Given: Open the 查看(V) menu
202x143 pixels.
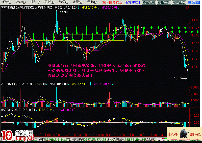Looking at the screenshot, I should coord(78,2).
